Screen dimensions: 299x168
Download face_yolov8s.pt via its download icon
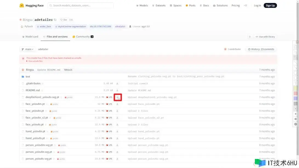(117, 124)
